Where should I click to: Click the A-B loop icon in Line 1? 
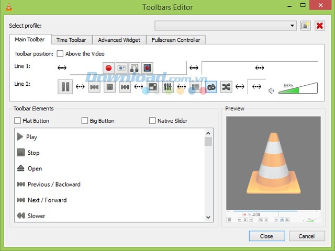click(134, 67)
